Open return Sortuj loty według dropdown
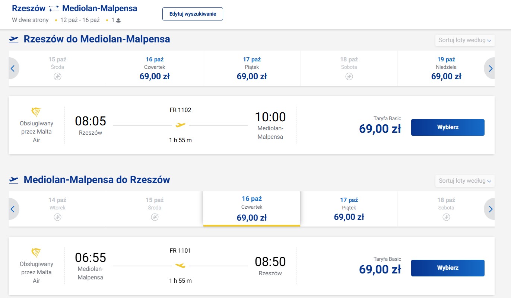The image size is (511, 298). click(465, 181)
